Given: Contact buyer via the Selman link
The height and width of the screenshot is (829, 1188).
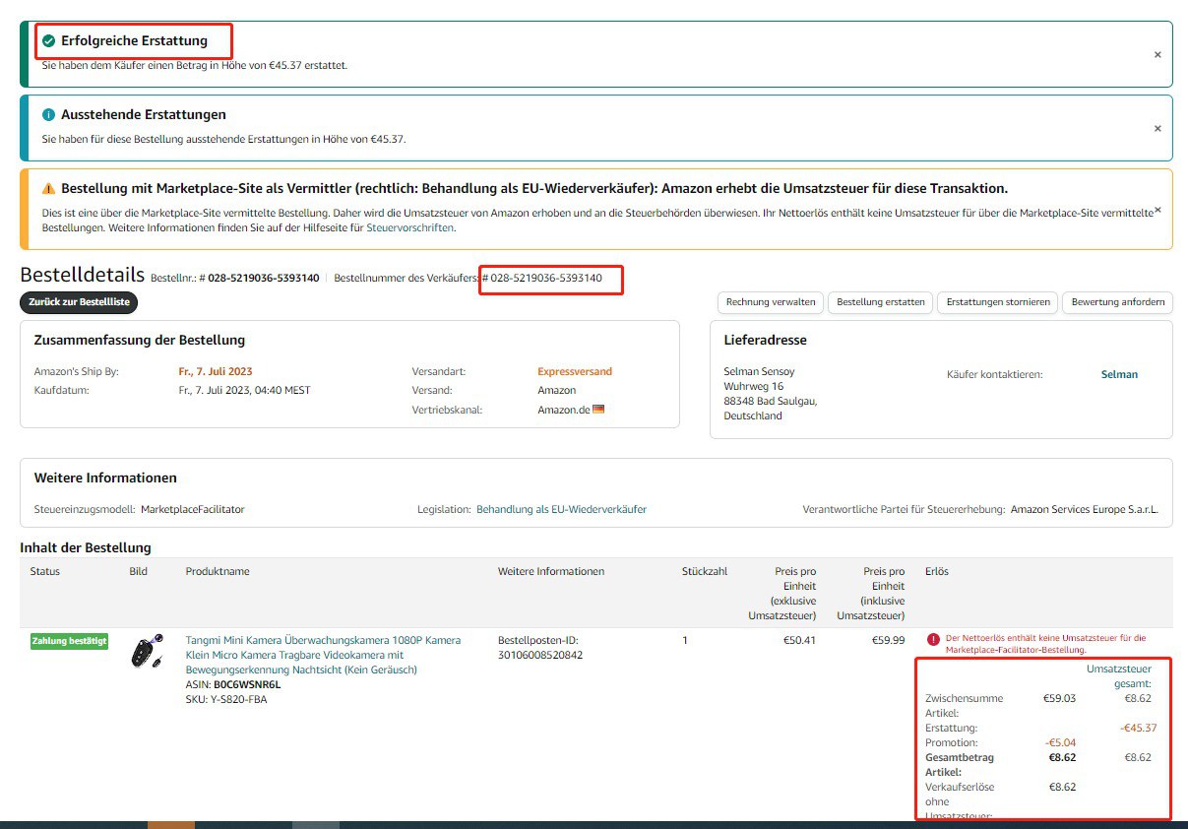Looking at the screenshot, I should (x=1119, y=374).
